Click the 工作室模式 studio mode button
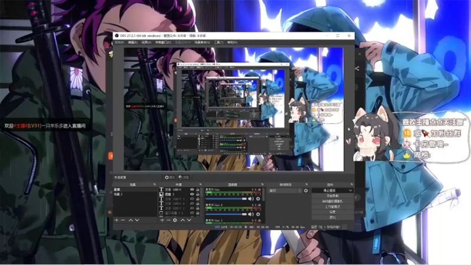This screenshot has height=265, width=471. click(x=333, y=207)
